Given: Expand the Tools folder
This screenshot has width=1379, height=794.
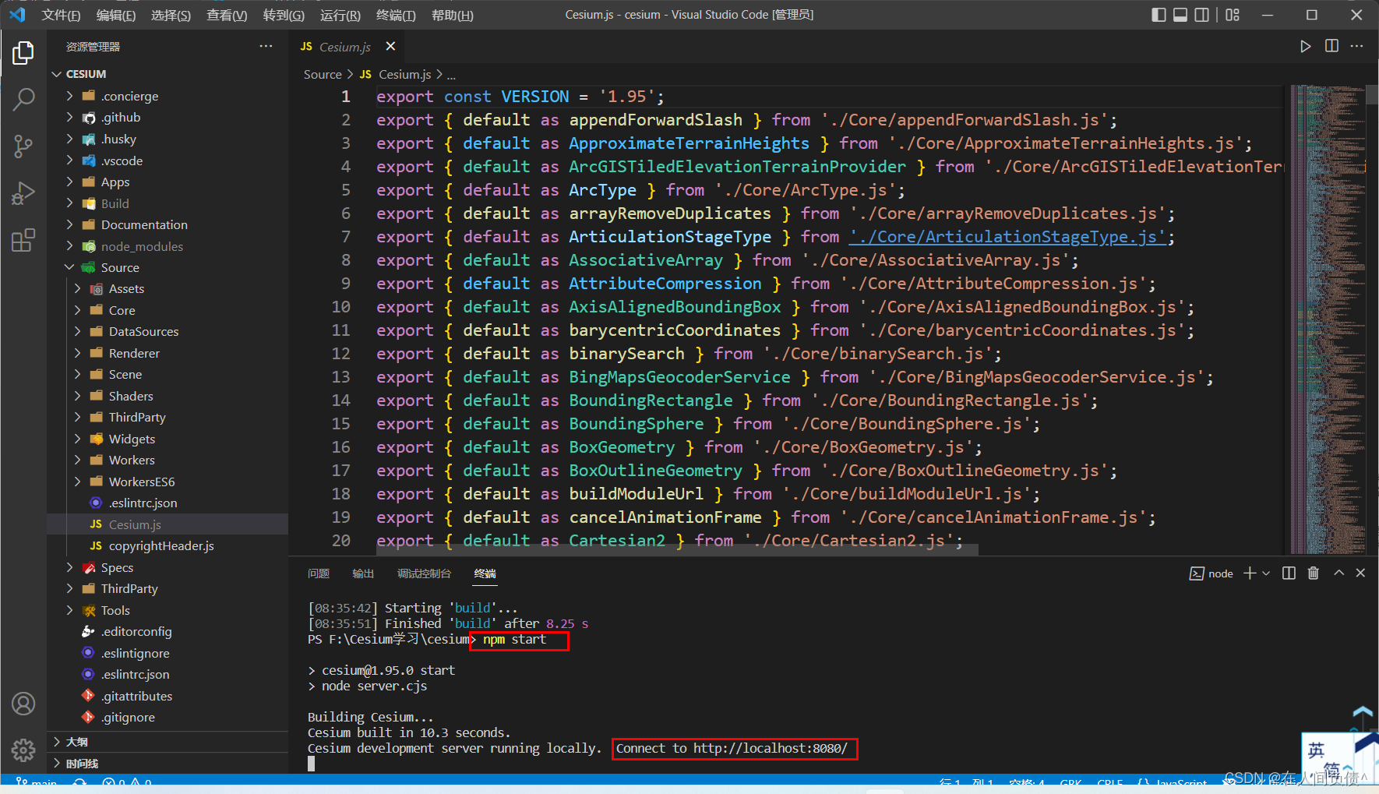Looking at the screenshot, I should click(168, 610).
